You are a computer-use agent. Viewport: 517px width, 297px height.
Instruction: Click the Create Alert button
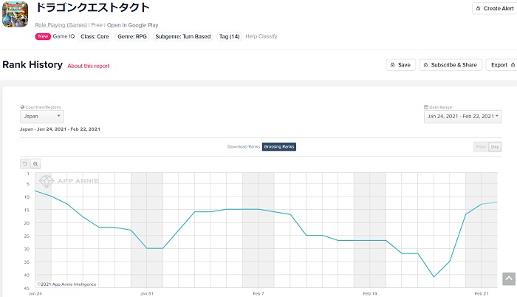pyautogui.click(x=495, y=9)
